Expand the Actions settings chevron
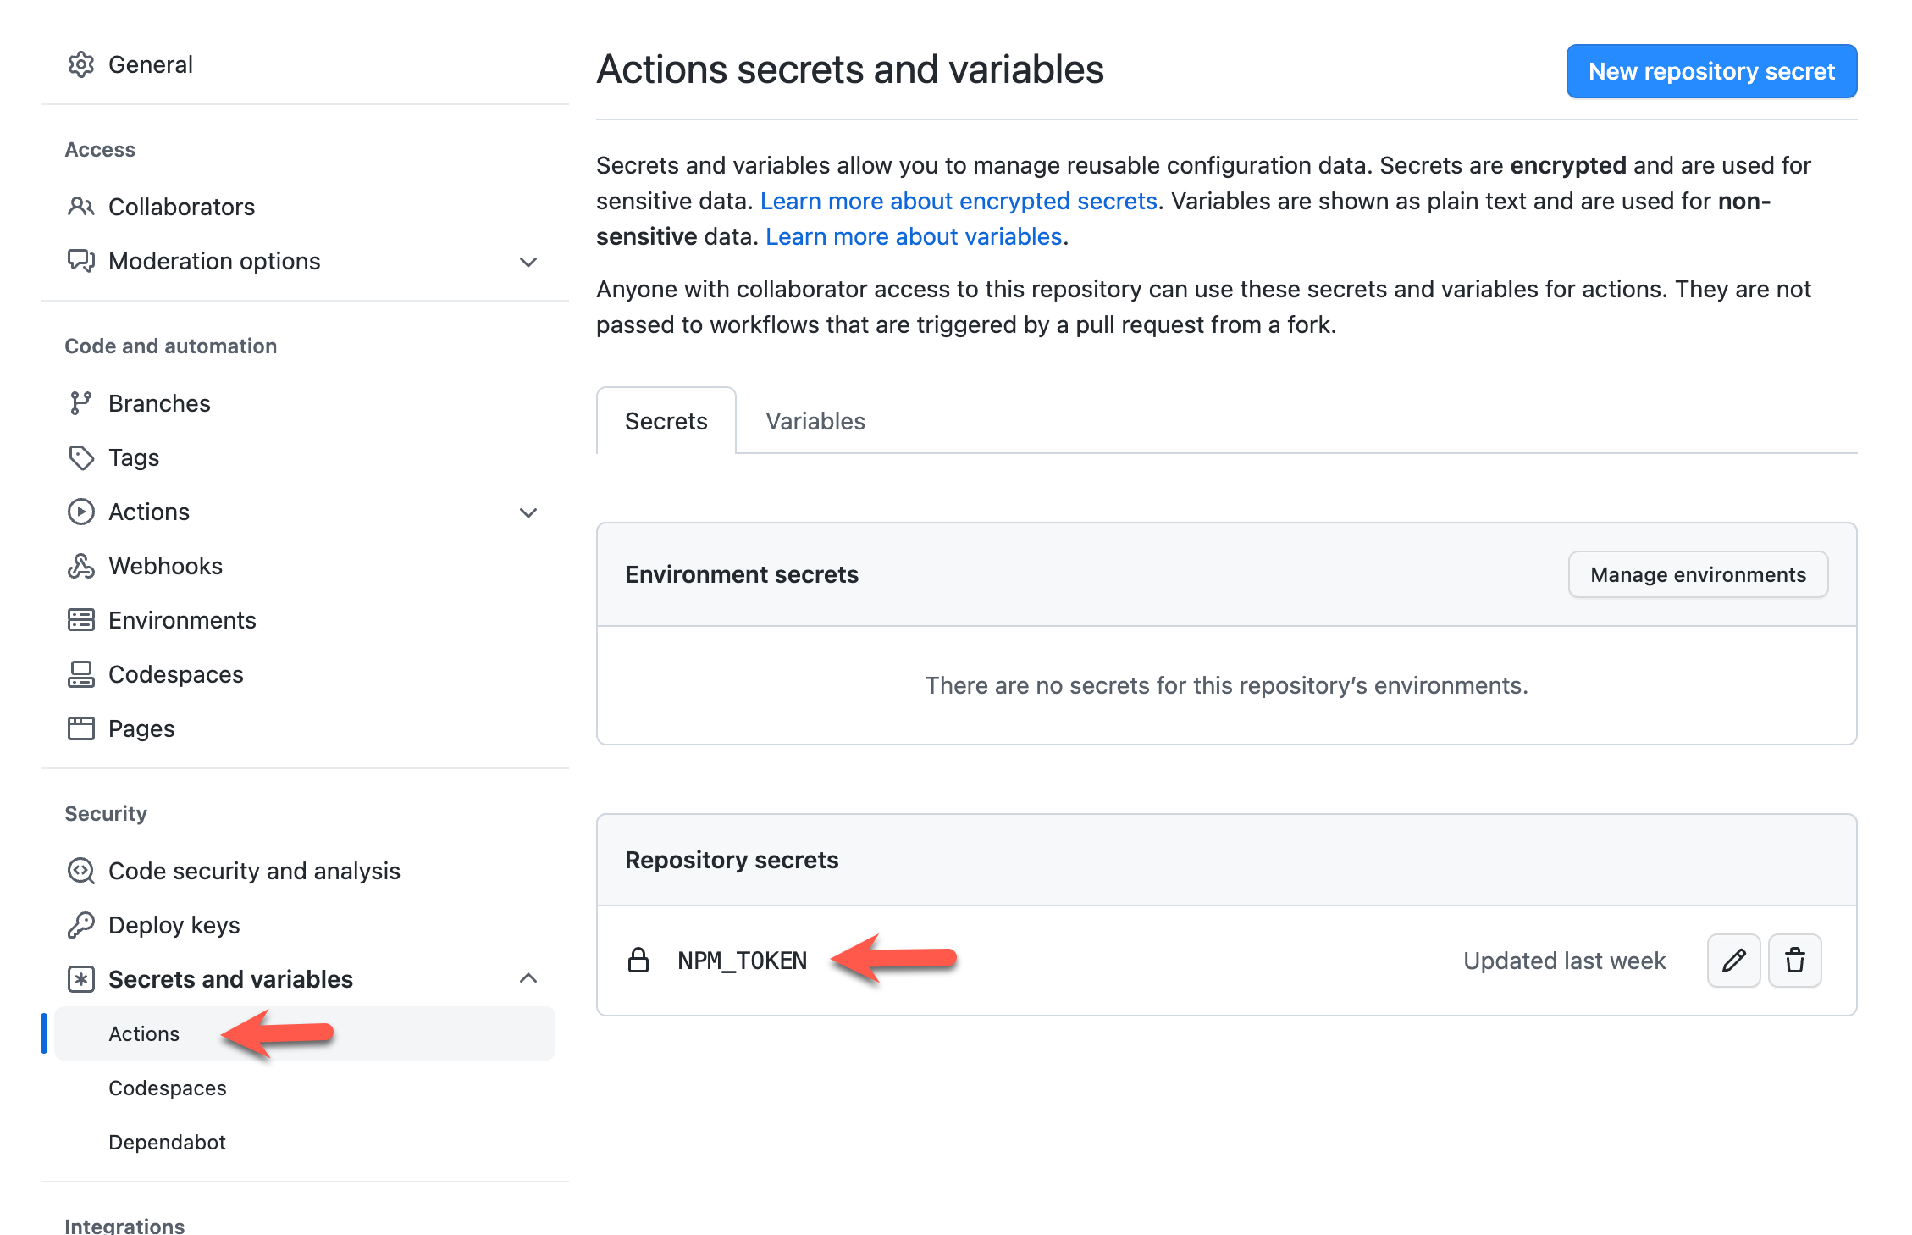The image size is (1912, 1235). click(528, 512)
